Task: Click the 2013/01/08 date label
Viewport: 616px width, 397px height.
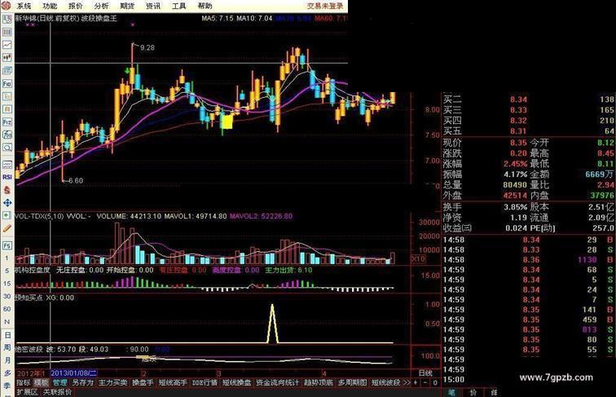Action: [74, 373]
